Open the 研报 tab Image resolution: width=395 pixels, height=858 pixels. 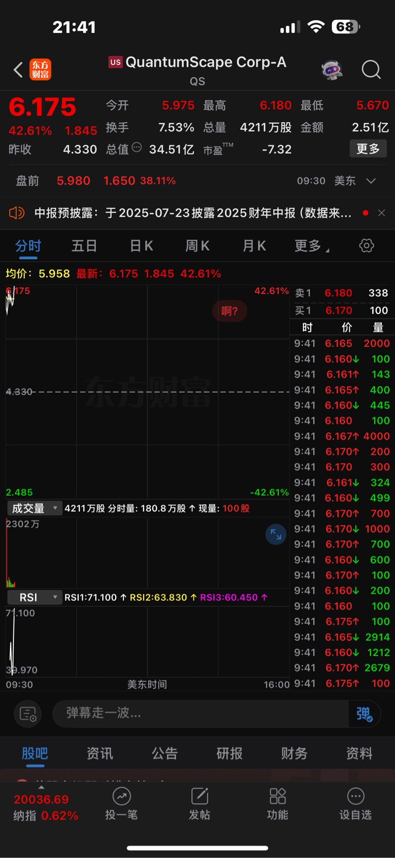pos(229,753)
